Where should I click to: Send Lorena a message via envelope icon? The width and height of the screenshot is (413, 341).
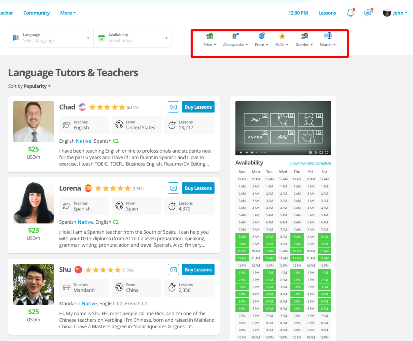[173, 188]
